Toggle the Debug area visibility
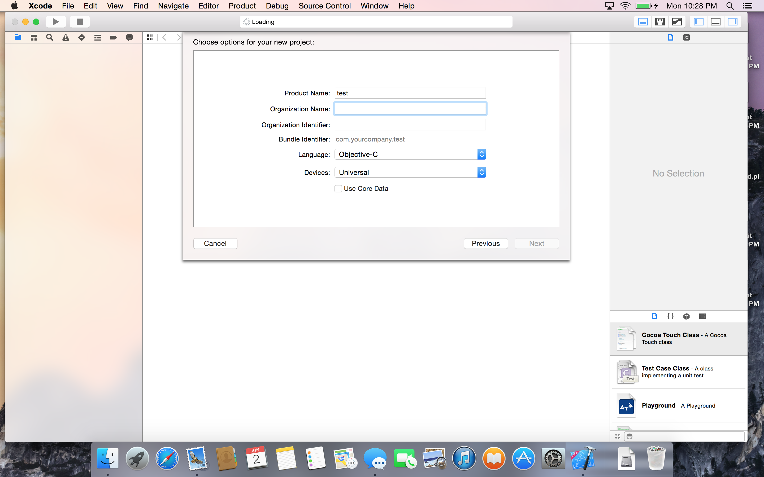 click(715, 21)
